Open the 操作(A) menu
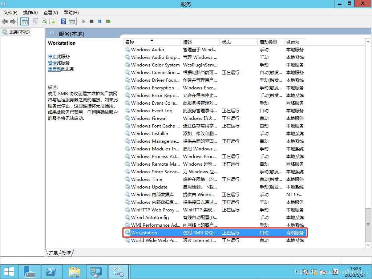Image resolution: width=372 pixels, height=279 pixels. pyautogui.click(x=31, y=13)
